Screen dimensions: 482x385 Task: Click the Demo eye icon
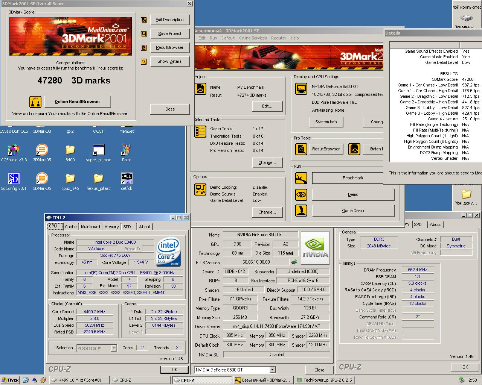click(x=301, y=195)
